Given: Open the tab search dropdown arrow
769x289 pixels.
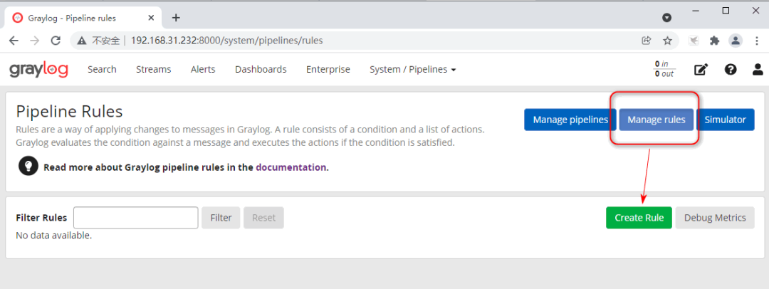Looking at the screenshot, I should click(666, 17).
